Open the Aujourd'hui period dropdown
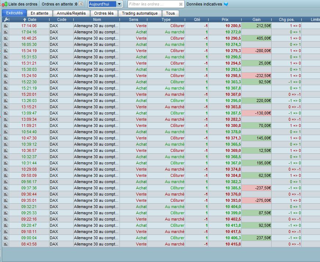Screen dimensions: 320x262 119,4
